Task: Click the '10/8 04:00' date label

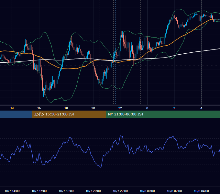Action: [201, 191]
